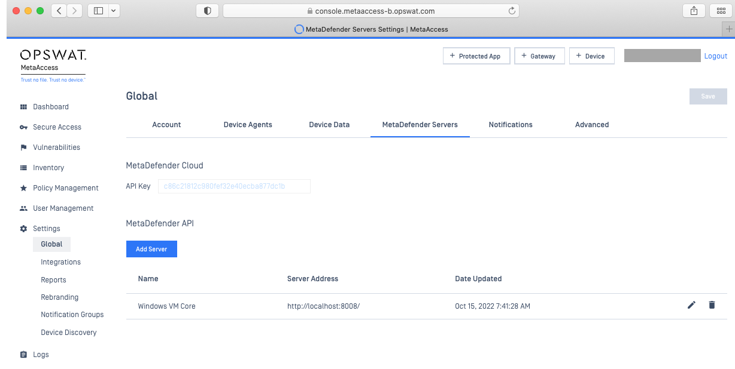This screenshot has width=735, height=369.
Task: Click the Gateway button
Action: click(x=539, y=56)
